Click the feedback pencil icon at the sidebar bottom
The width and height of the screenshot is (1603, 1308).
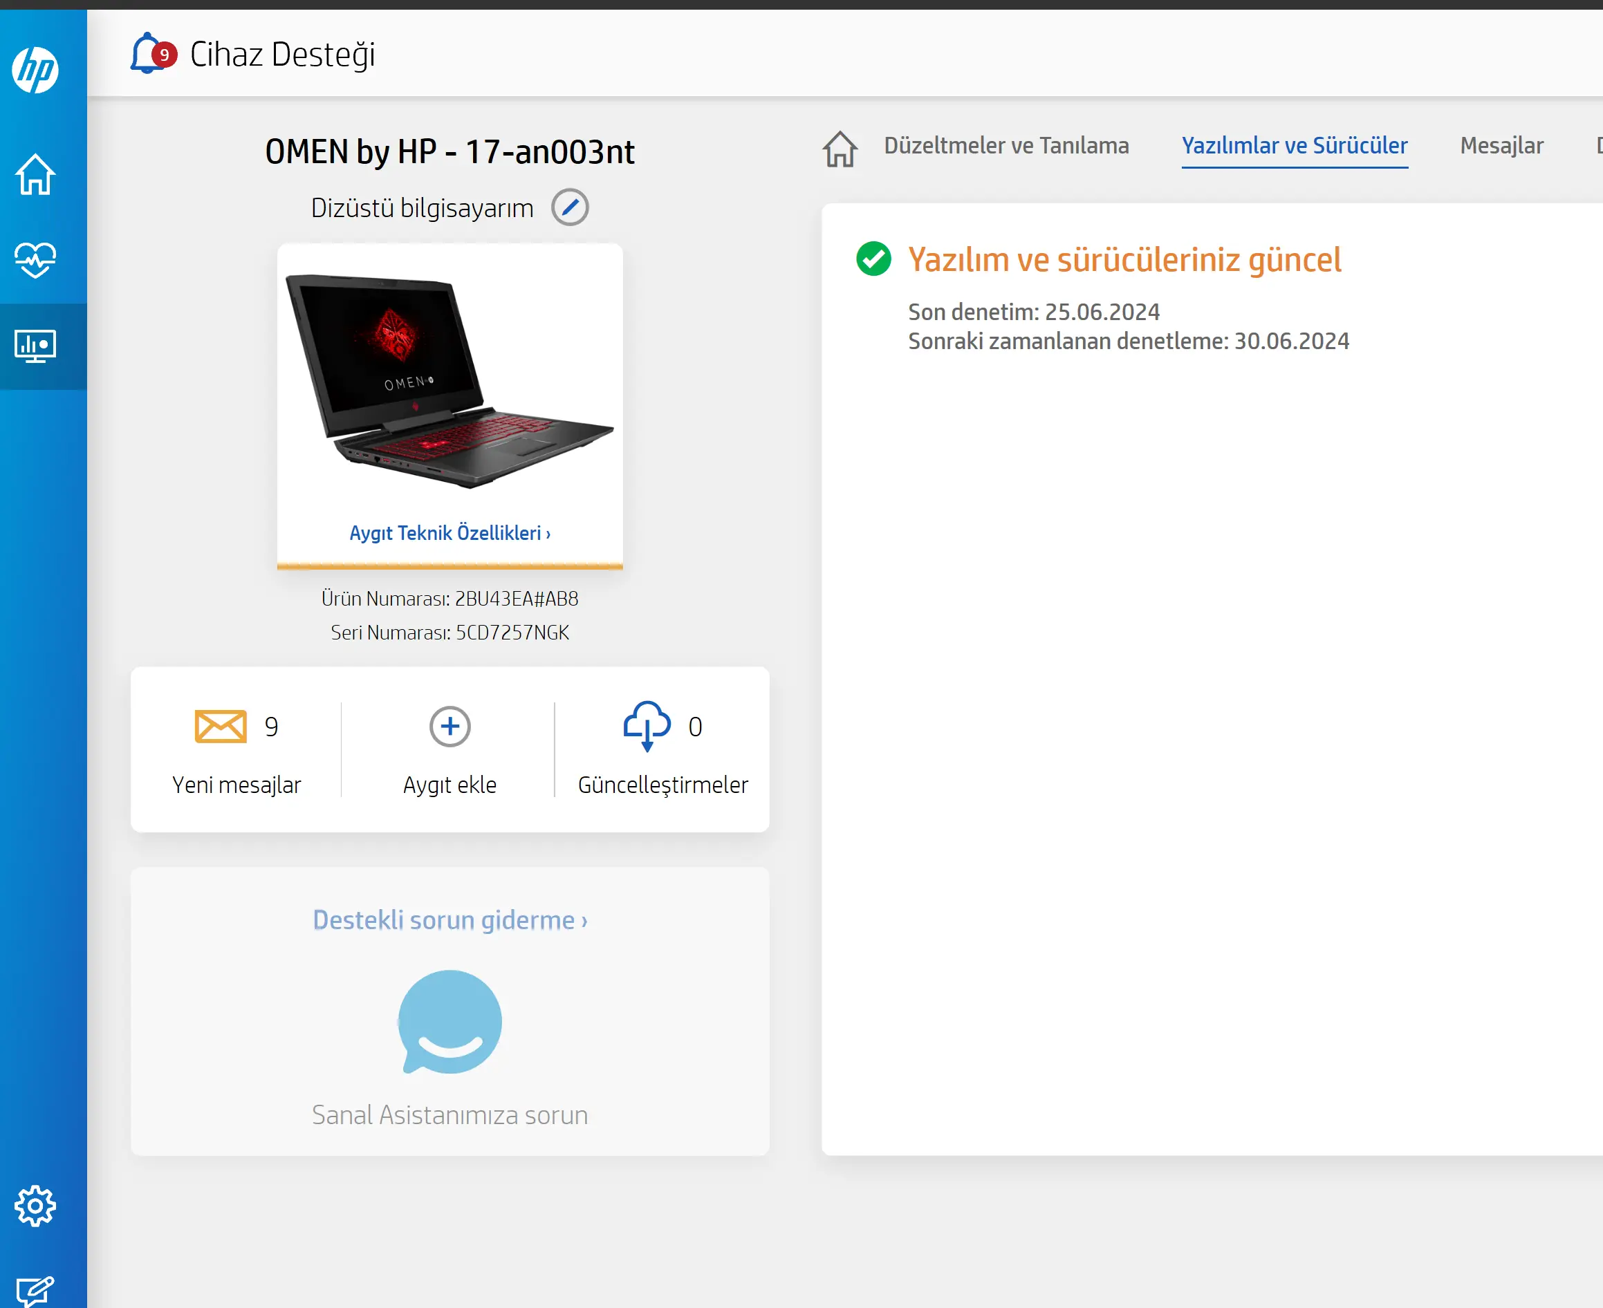pyautogui.click(x=35, y=1291)
